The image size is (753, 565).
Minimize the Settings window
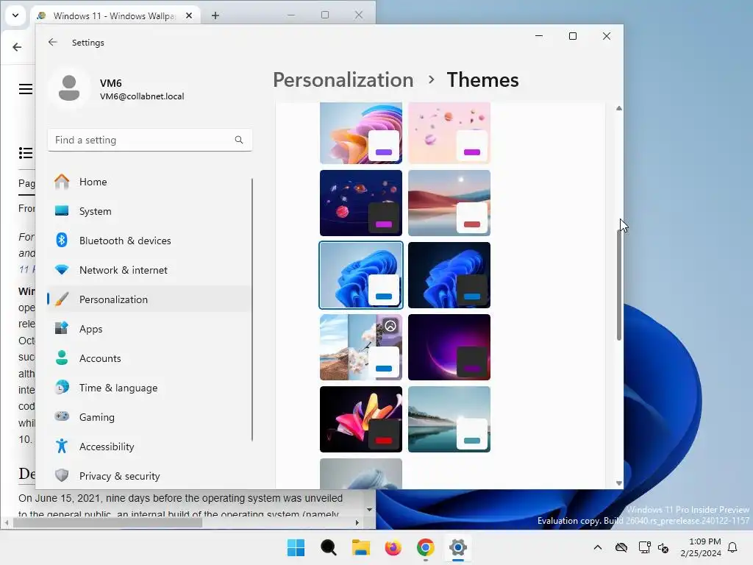[539, 36]
